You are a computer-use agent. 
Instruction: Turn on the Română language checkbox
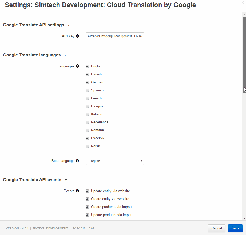click(x=87, y=130)
